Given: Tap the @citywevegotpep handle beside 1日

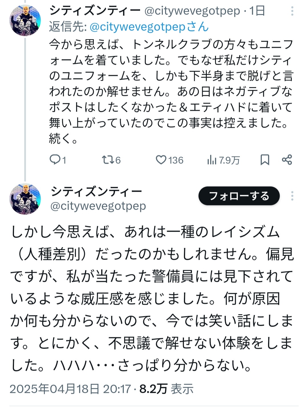Looking at the screenshot, I should 193,11.
